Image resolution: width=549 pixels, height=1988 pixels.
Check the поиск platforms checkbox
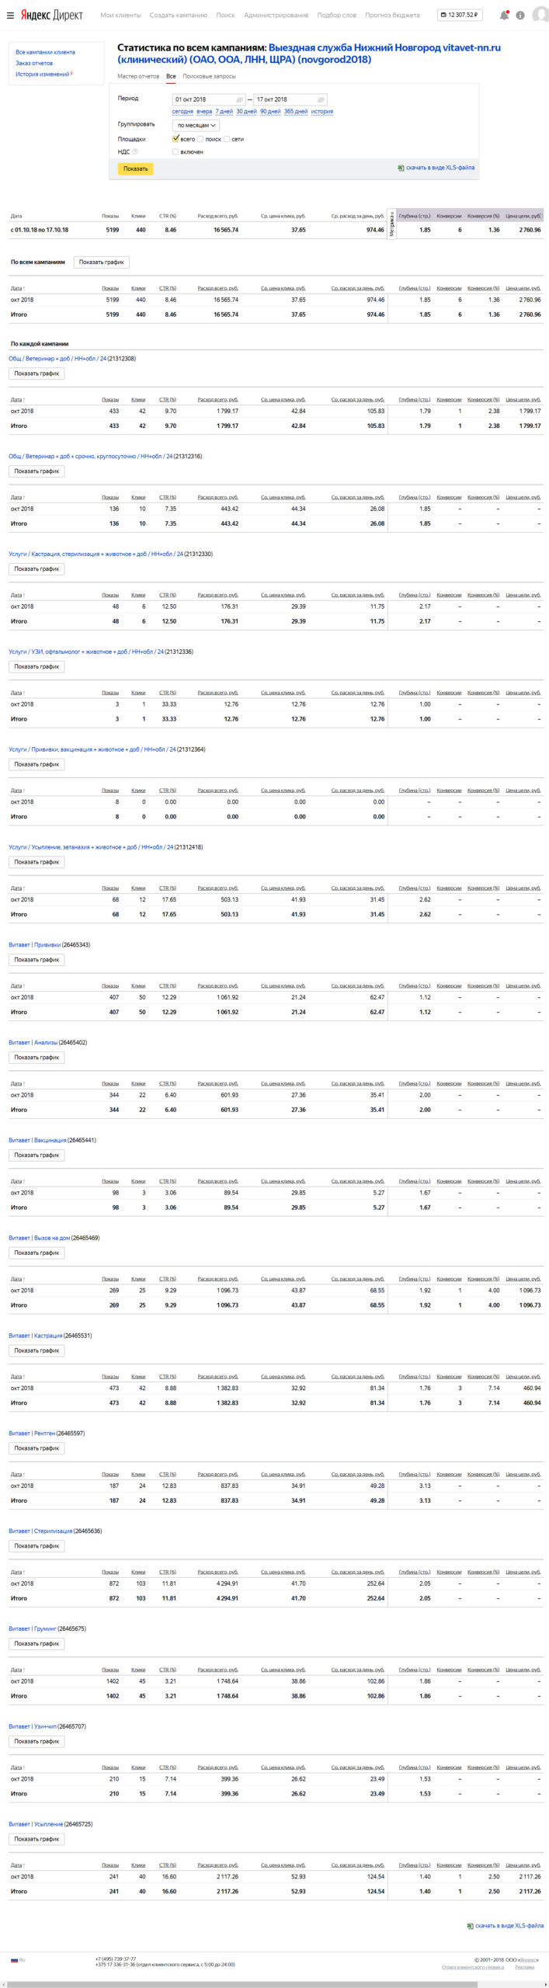[x=200, y=139]
